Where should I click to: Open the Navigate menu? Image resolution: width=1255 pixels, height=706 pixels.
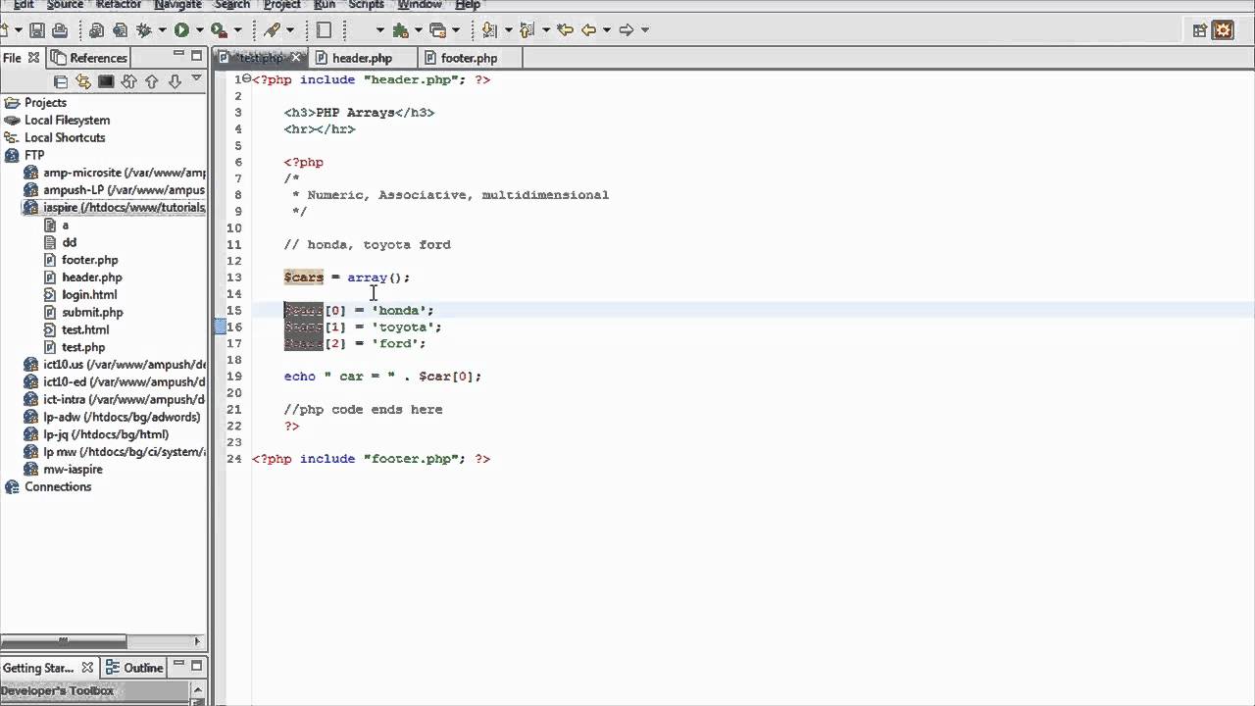pos(177,5)
